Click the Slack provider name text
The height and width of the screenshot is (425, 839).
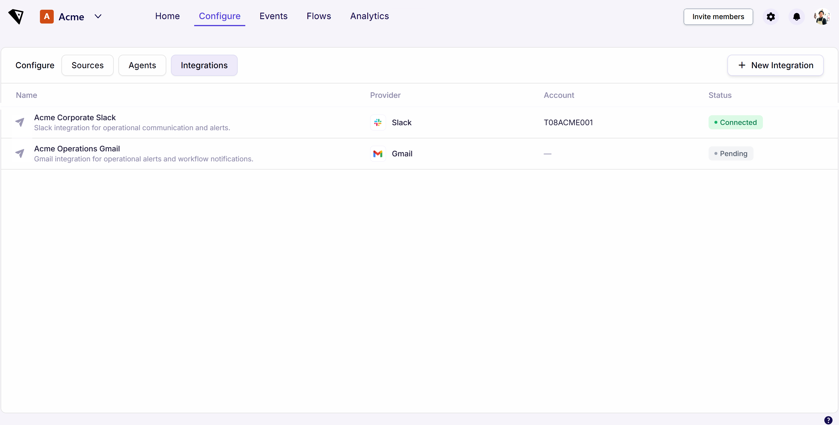click(x=401, y=123)
